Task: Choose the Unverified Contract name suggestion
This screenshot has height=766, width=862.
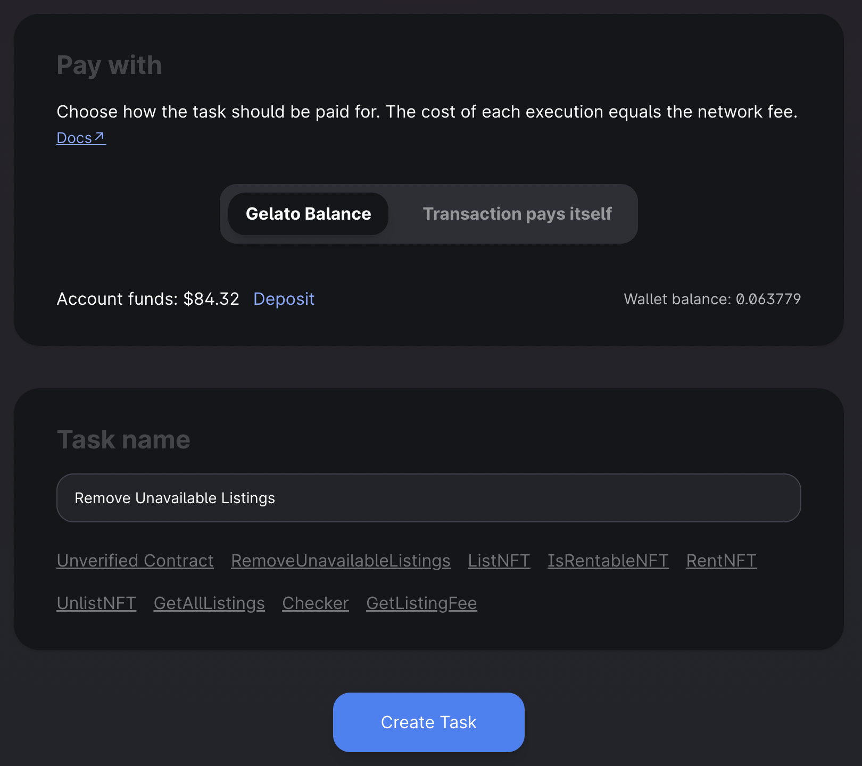Action: click(x=135, y=561)
